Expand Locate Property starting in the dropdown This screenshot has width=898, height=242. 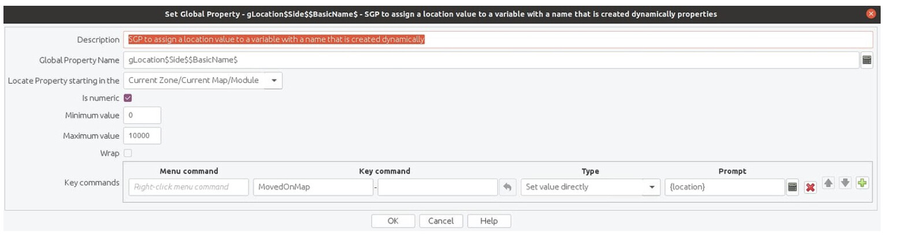point(203,80)
